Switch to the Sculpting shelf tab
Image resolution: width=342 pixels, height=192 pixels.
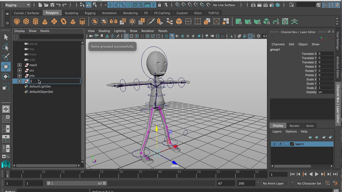(71, 13)
